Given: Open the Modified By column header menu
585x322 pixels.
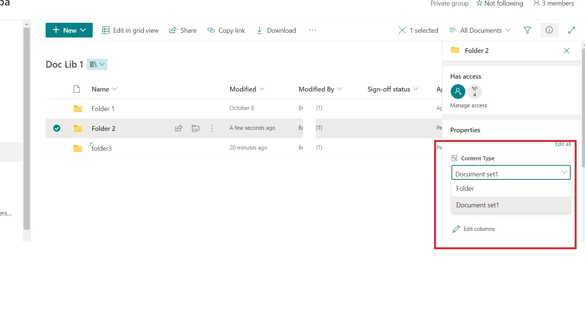Looking at the screenshot, I should tap(320, 89).
